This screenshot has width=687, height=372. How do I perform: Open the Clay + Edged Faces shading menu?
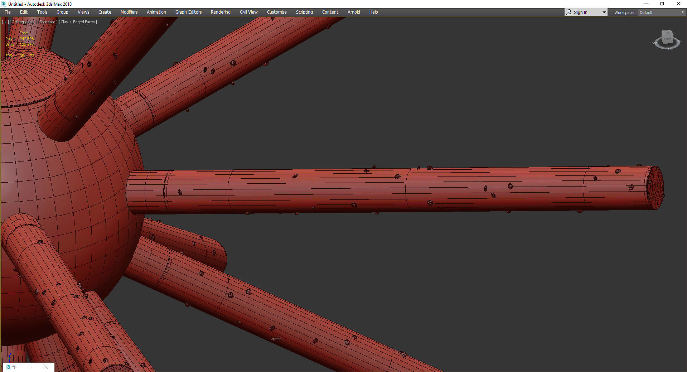(x=78, y=22)
